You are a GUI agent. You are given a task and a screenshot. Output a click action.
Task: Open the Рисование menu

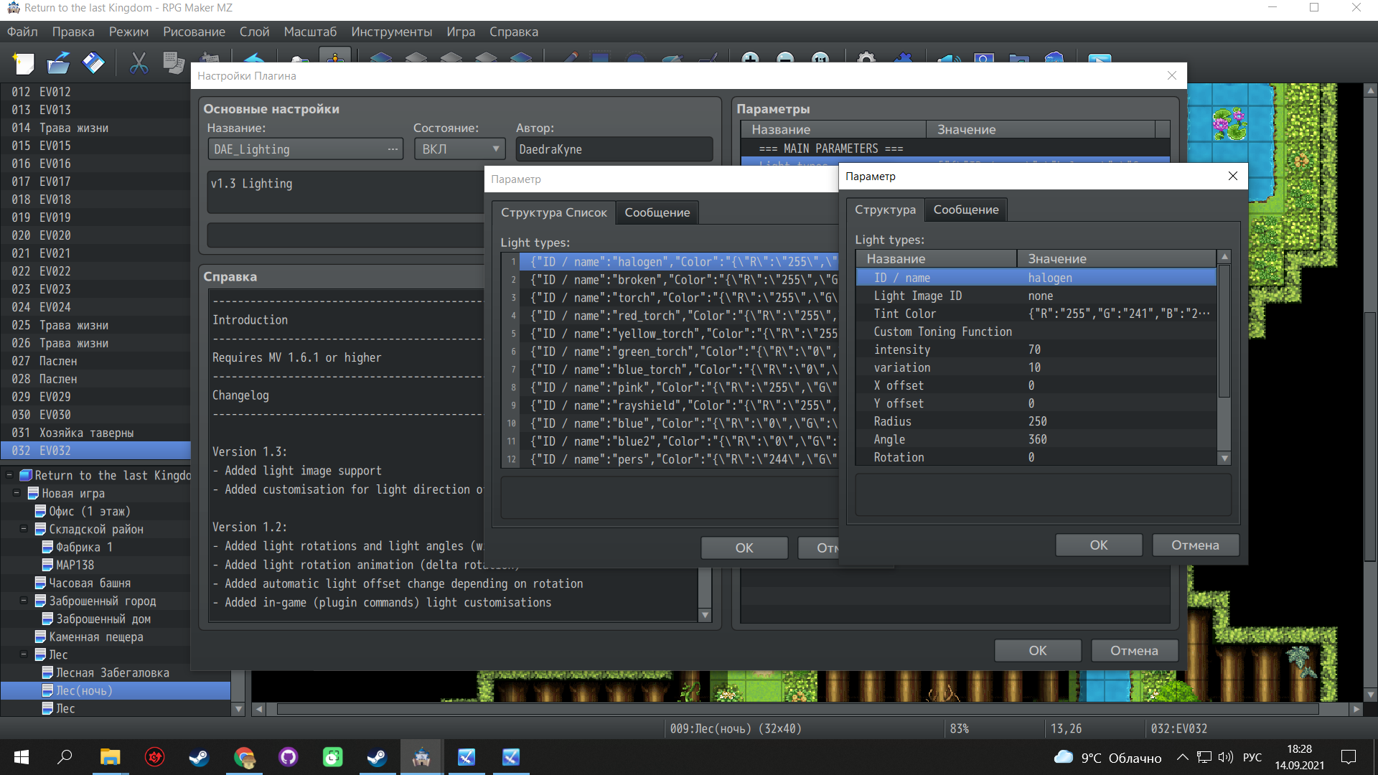click(x=194, y=32)
